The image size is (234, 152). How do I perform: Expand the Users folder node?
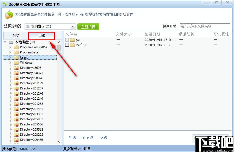coord(10,57)
